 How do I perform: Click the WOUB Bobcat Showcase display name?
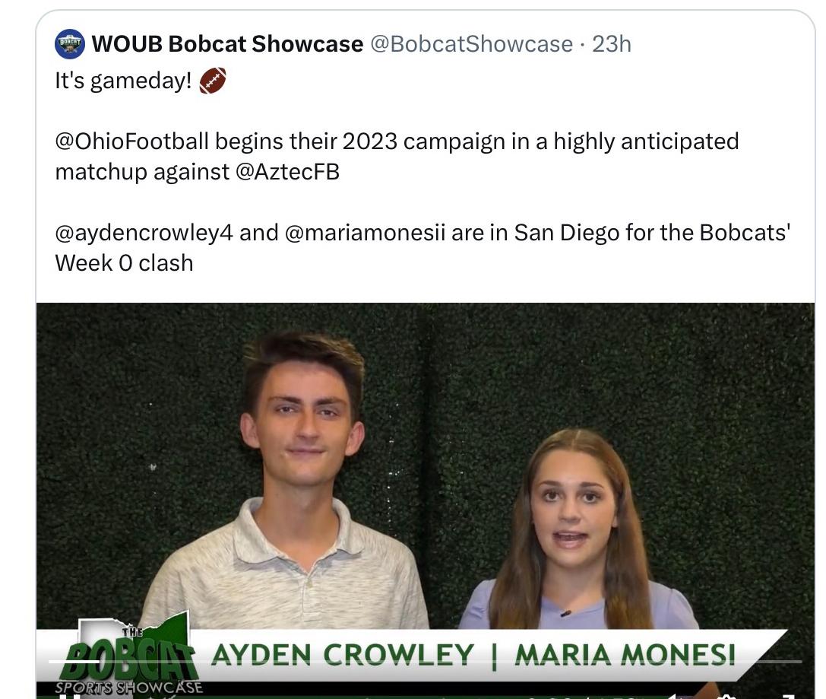(227, 44)
